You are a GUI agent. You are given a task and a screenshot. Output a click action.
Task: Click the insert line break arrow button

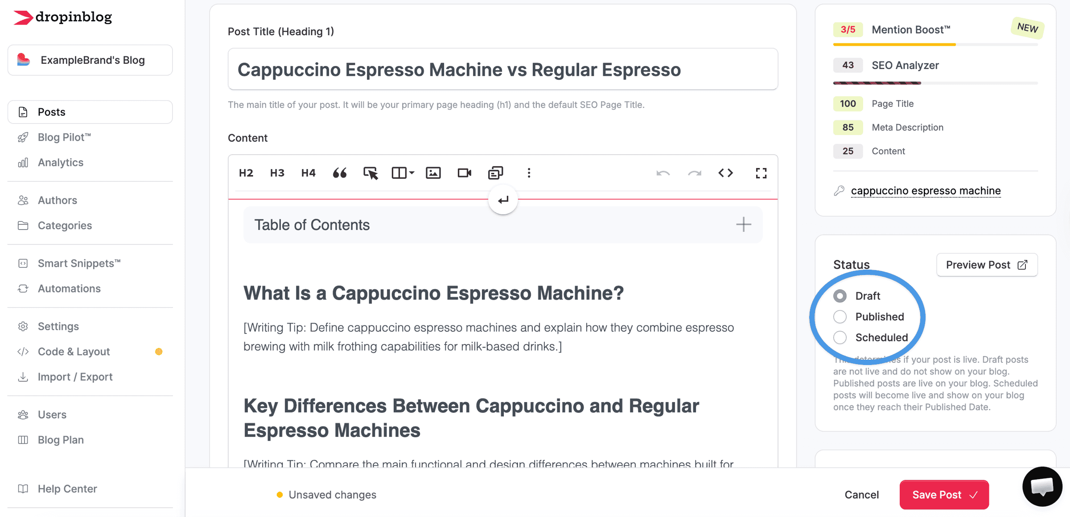[503, 200]
